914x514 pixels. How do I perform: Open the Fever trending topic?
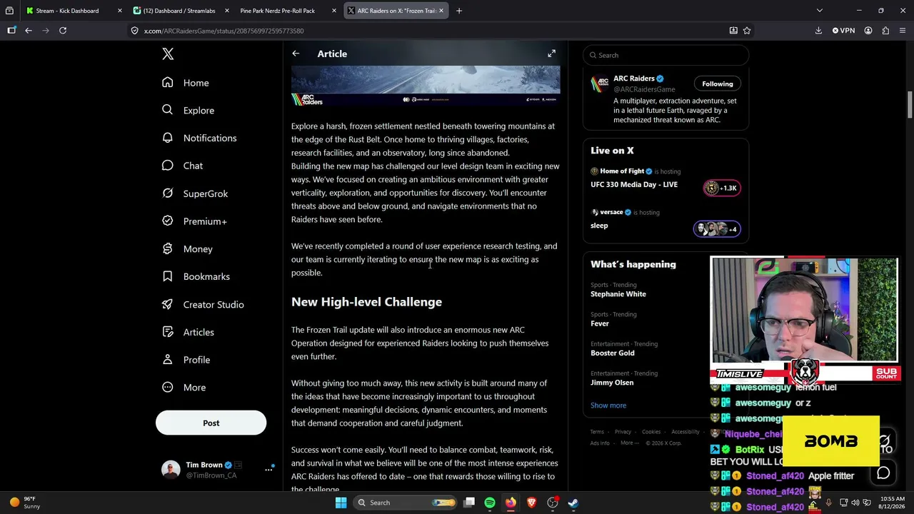600,323
